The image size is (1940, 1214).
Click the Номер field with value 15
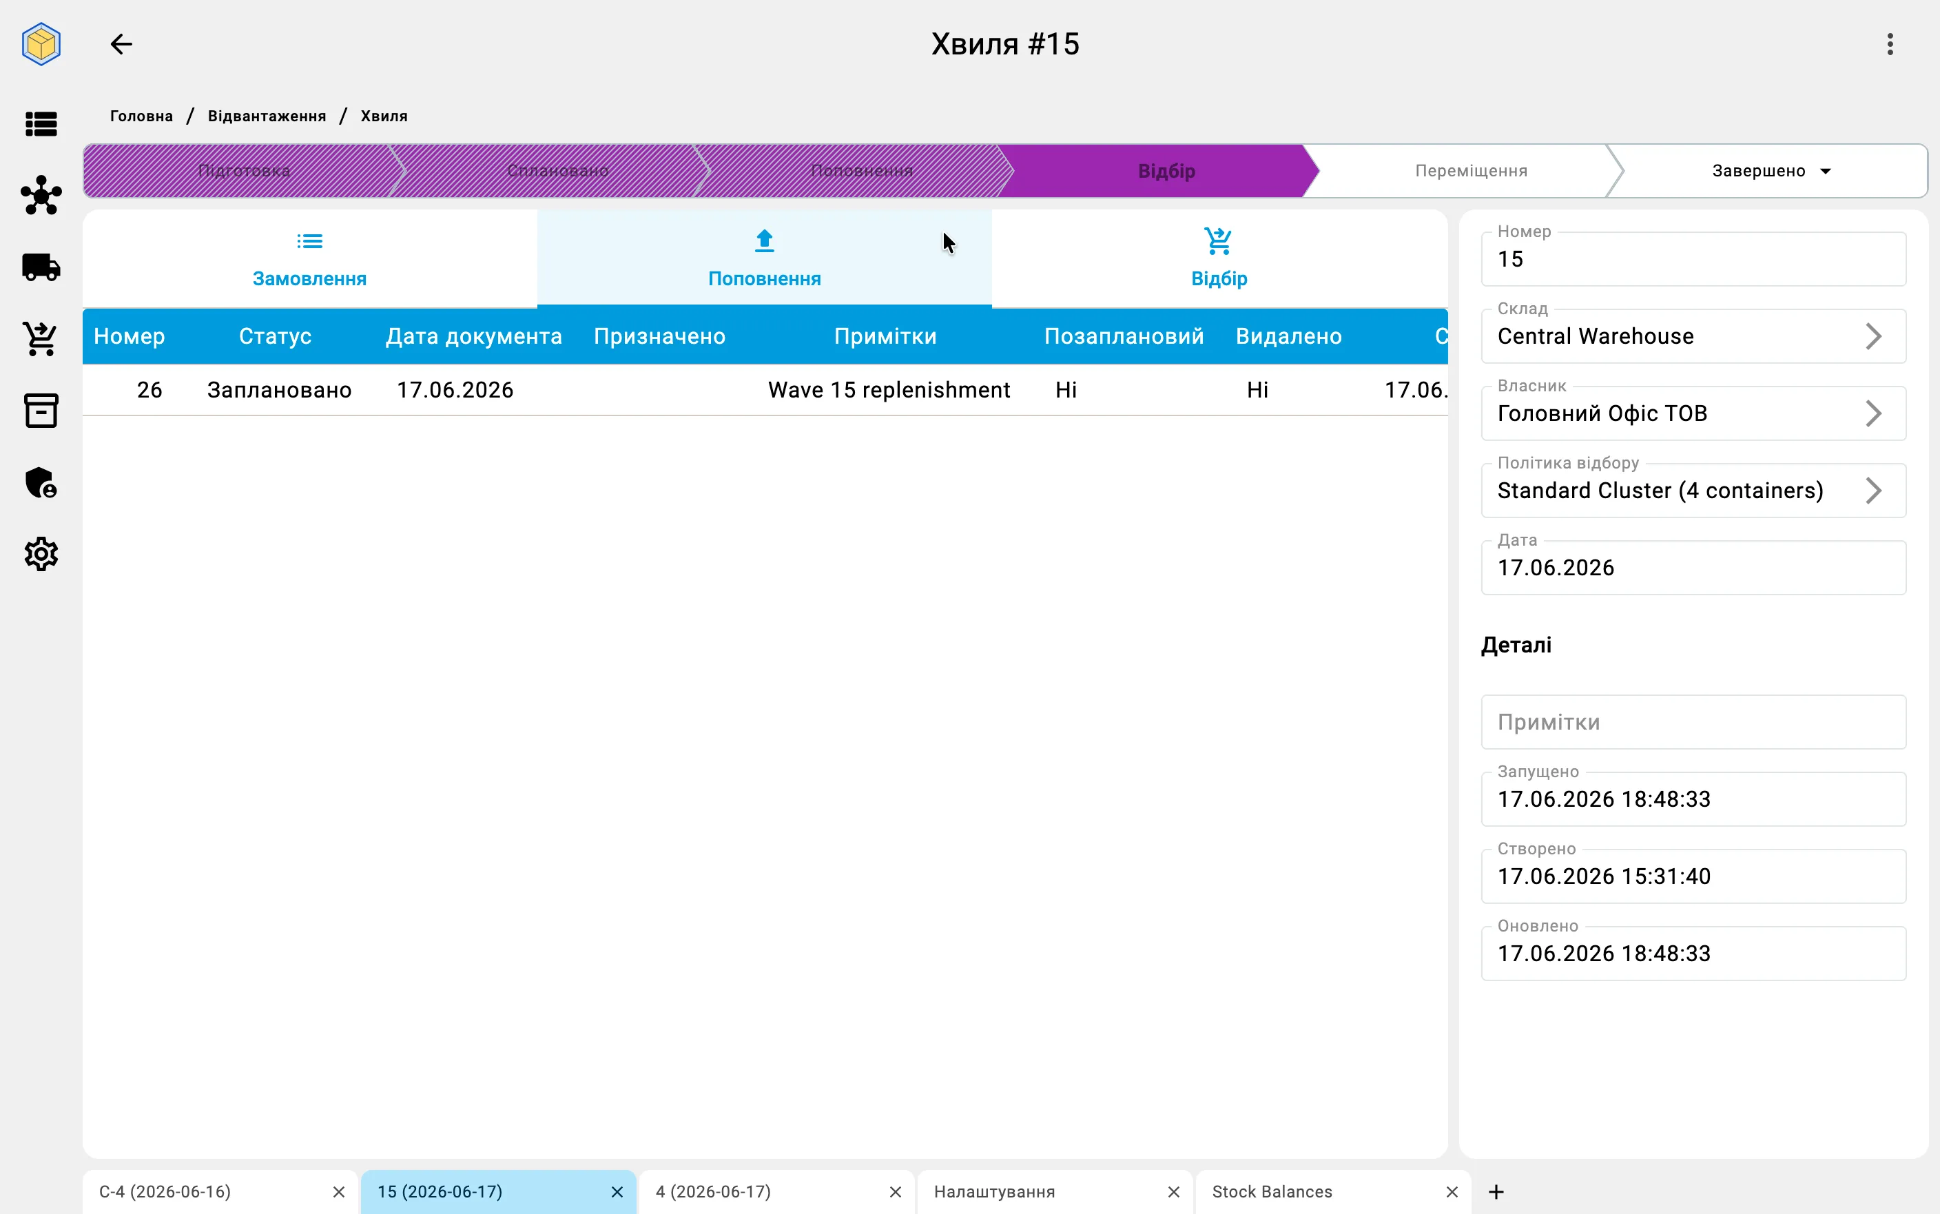click(1693, 259)
